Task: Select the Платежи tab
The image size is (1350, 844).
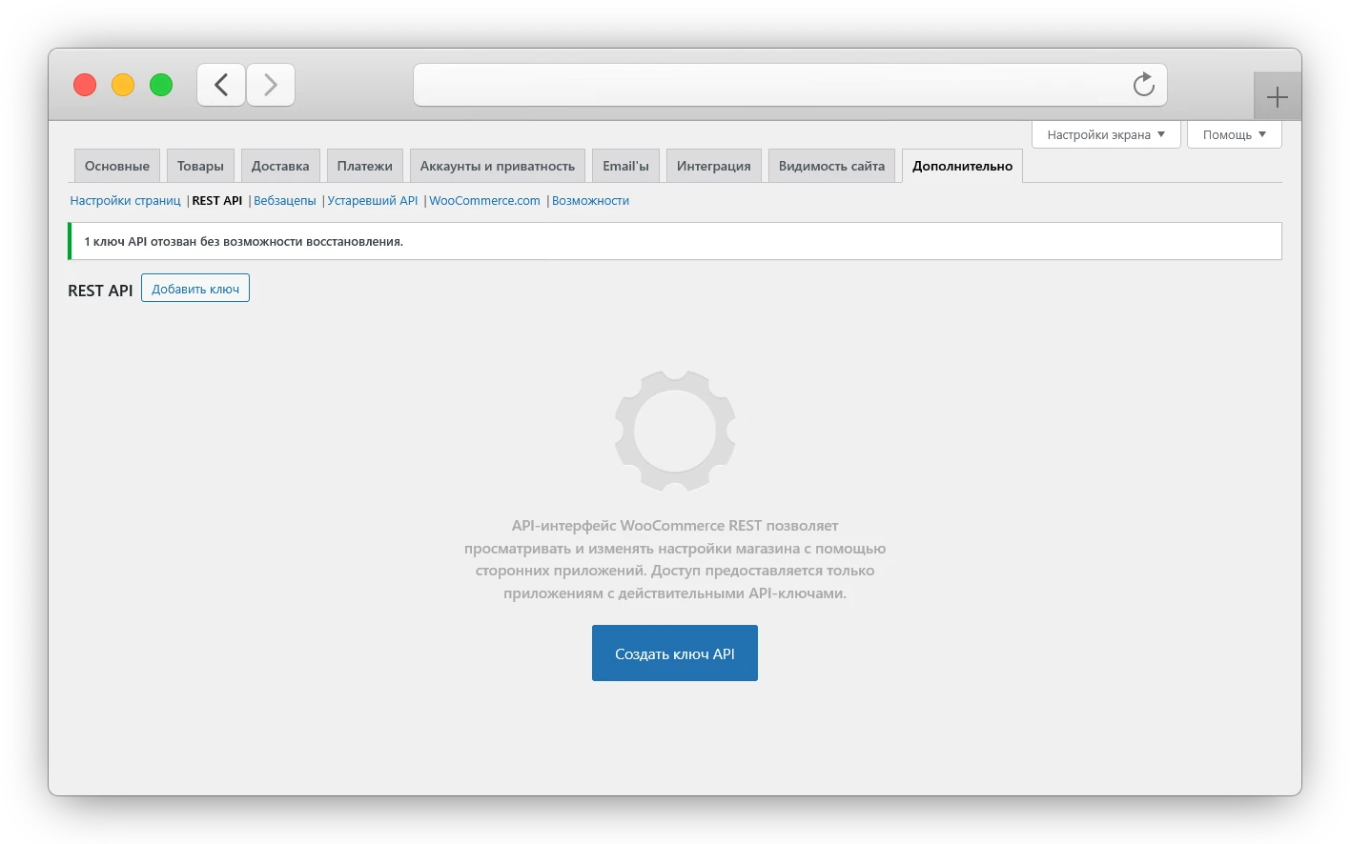Action: coord(365,166)
